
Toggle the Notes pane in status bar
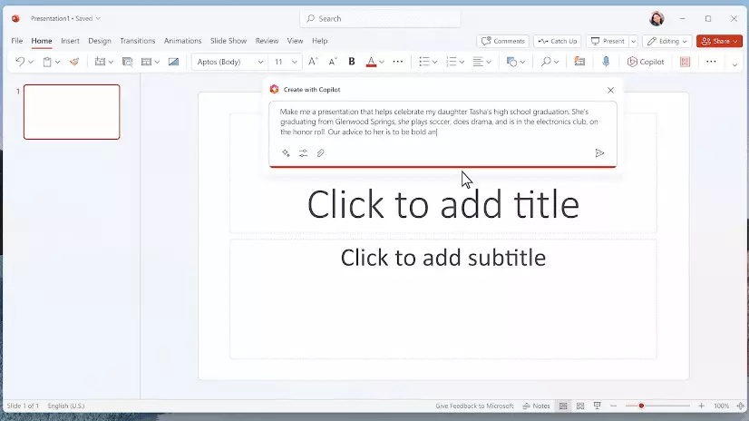(536, 406)
